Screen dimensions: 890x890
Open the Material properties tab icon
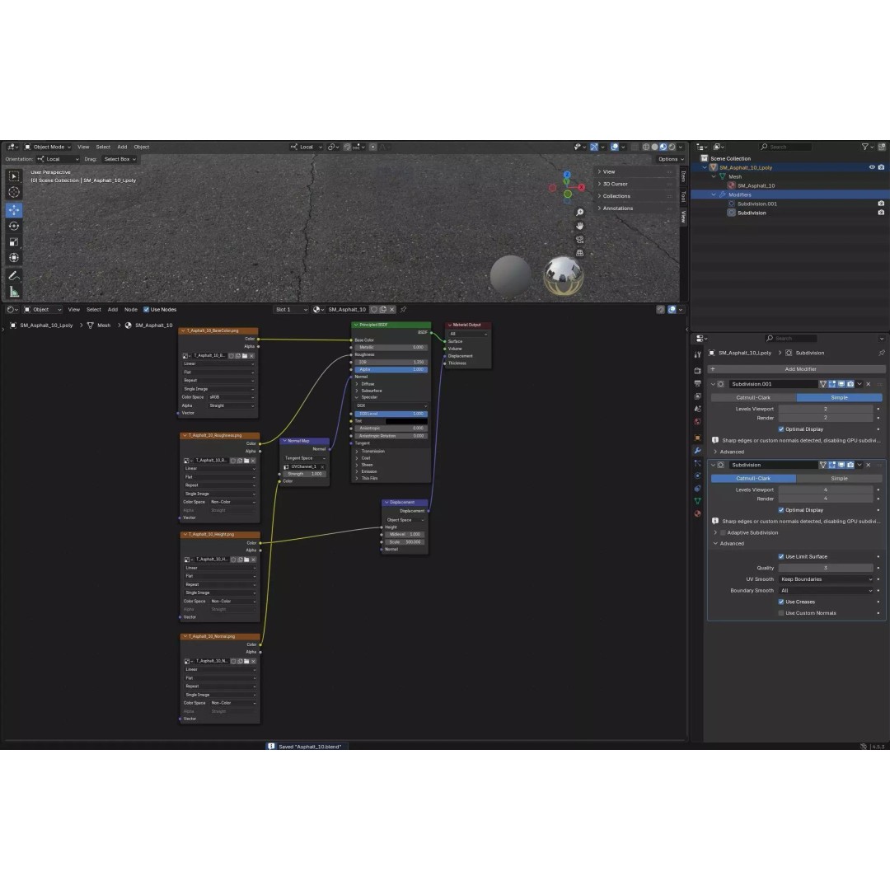tap(698, 513)
